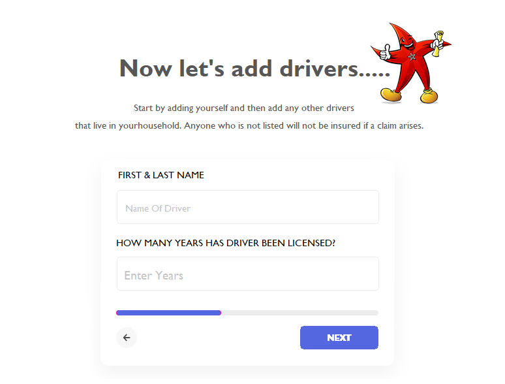The width and height of the screenshot is (505, 384).
Task: Click the filled blue part of the progress bar
Action: (168, 313)
